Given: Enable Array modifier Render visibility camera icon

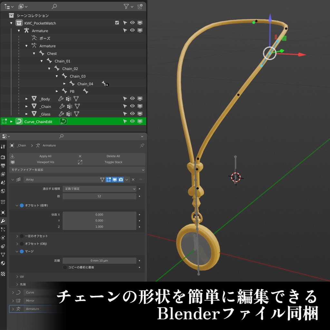Looking at the screenshot, I should 121,180.
